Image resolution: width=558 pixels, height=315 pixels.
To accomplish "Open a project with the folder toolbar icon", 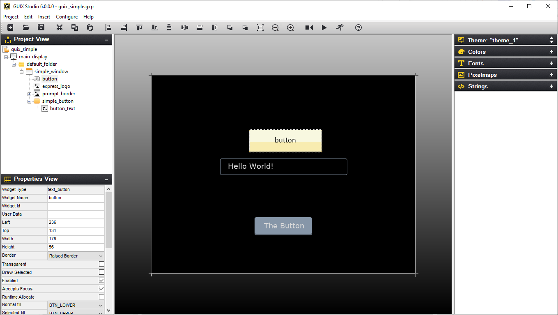I will 25,28.
